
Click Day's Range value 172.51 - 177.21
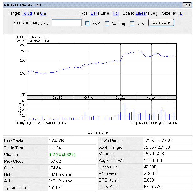[x=158, y=141]
